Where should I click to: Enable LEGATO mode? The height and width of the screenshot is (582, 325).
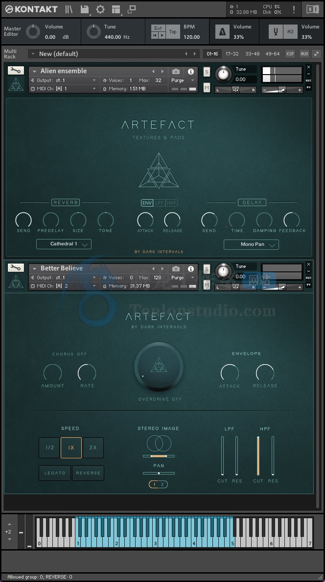click(x=55, y=473)
